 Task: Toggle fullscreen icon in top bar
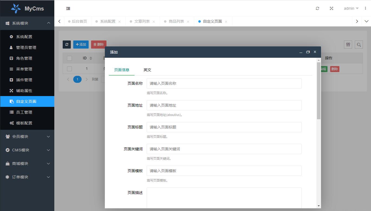coord(332,8)
